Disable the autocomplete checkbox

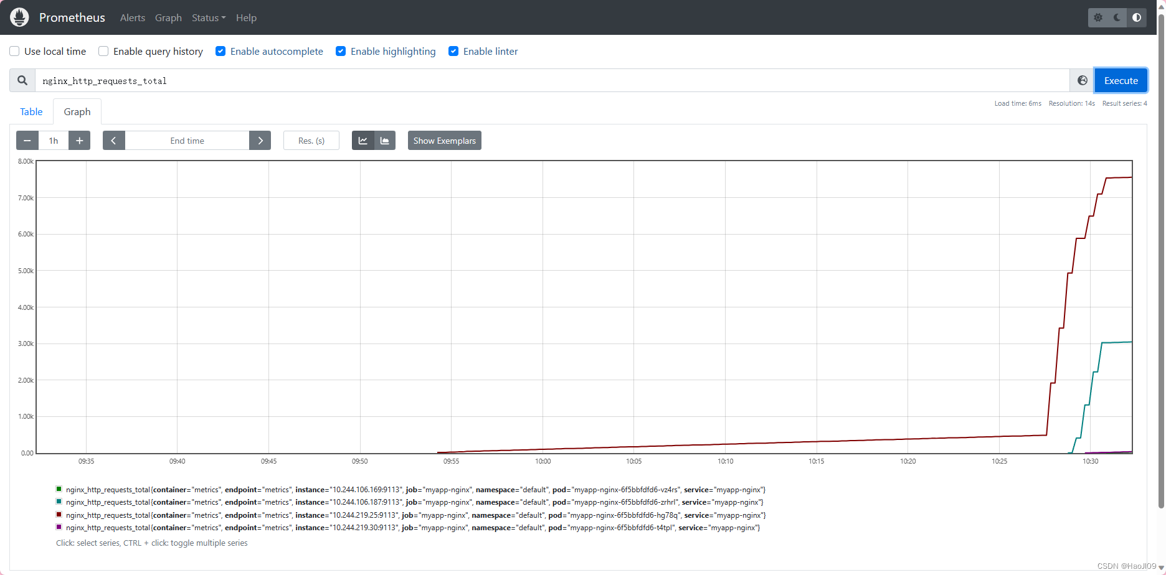[220, 51]
